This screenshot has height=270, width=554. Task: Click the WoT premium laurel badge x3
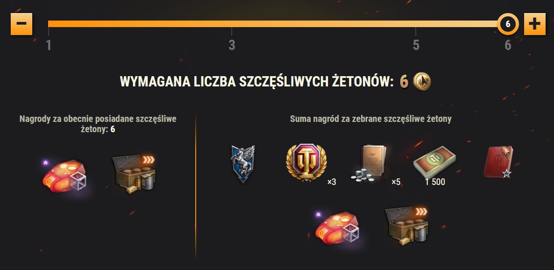click(x=306, y=163)
